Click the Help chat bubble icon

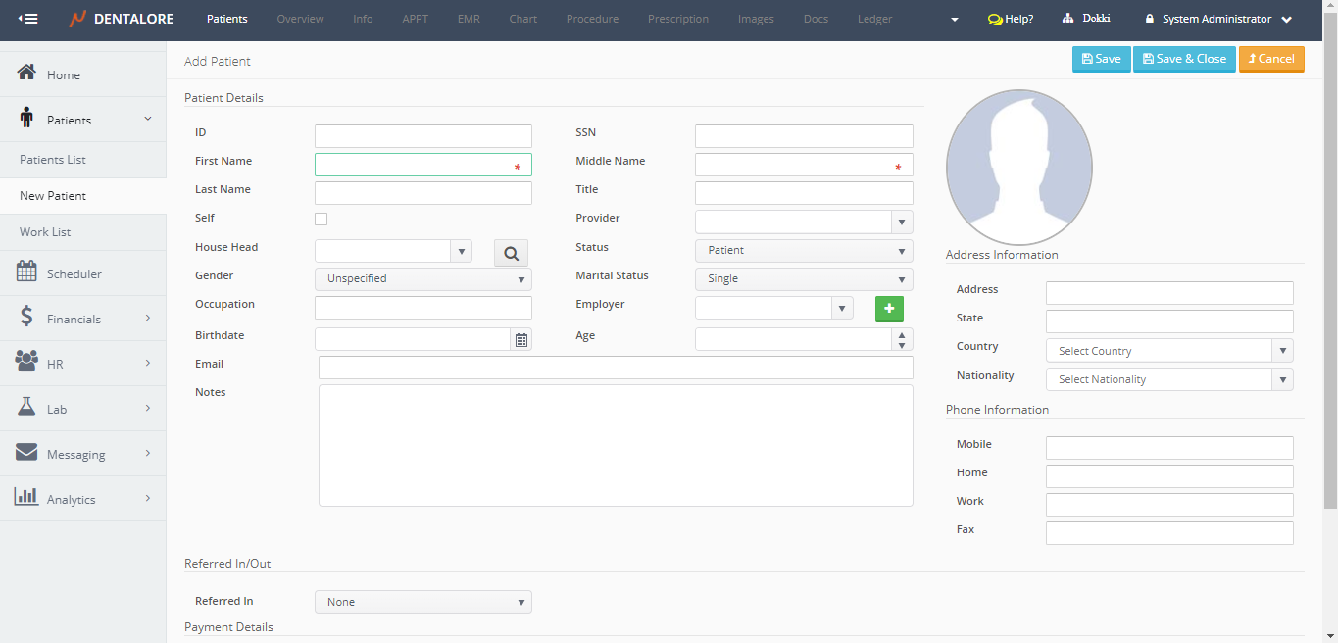(x=995, y=20)
